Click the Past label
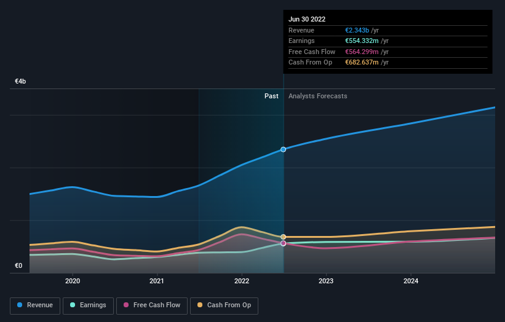The image size is (505, 322). pos(271,96)
